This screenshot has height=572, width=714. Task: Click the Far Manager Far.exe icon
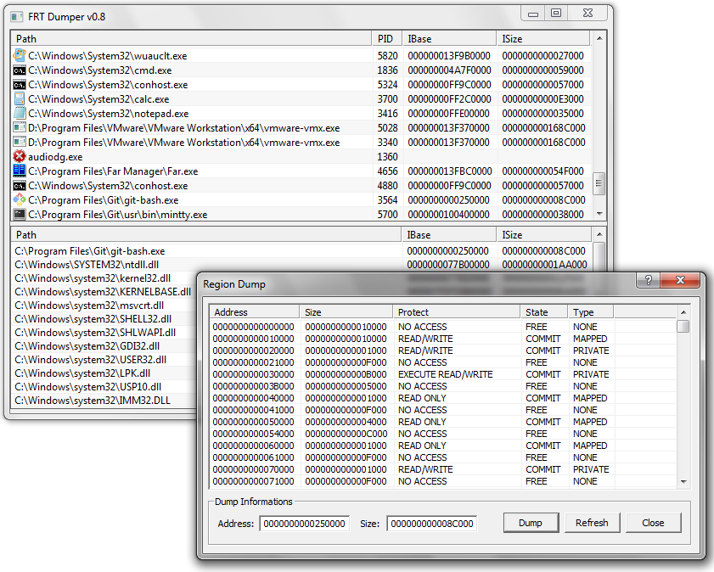pos(20,171)
